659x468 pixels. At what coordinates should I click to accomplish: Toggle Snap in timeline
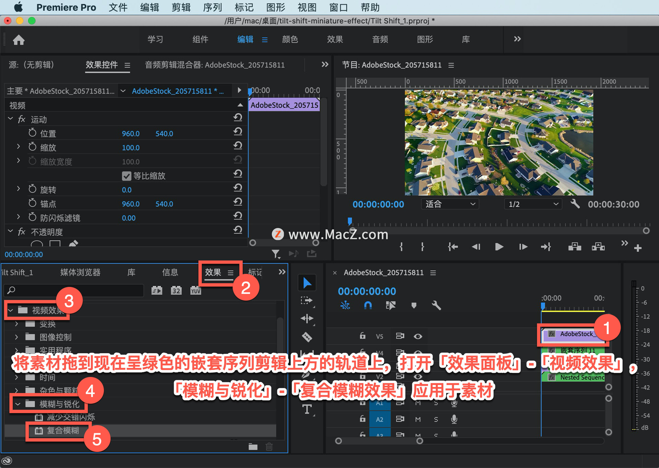point(368,305)
